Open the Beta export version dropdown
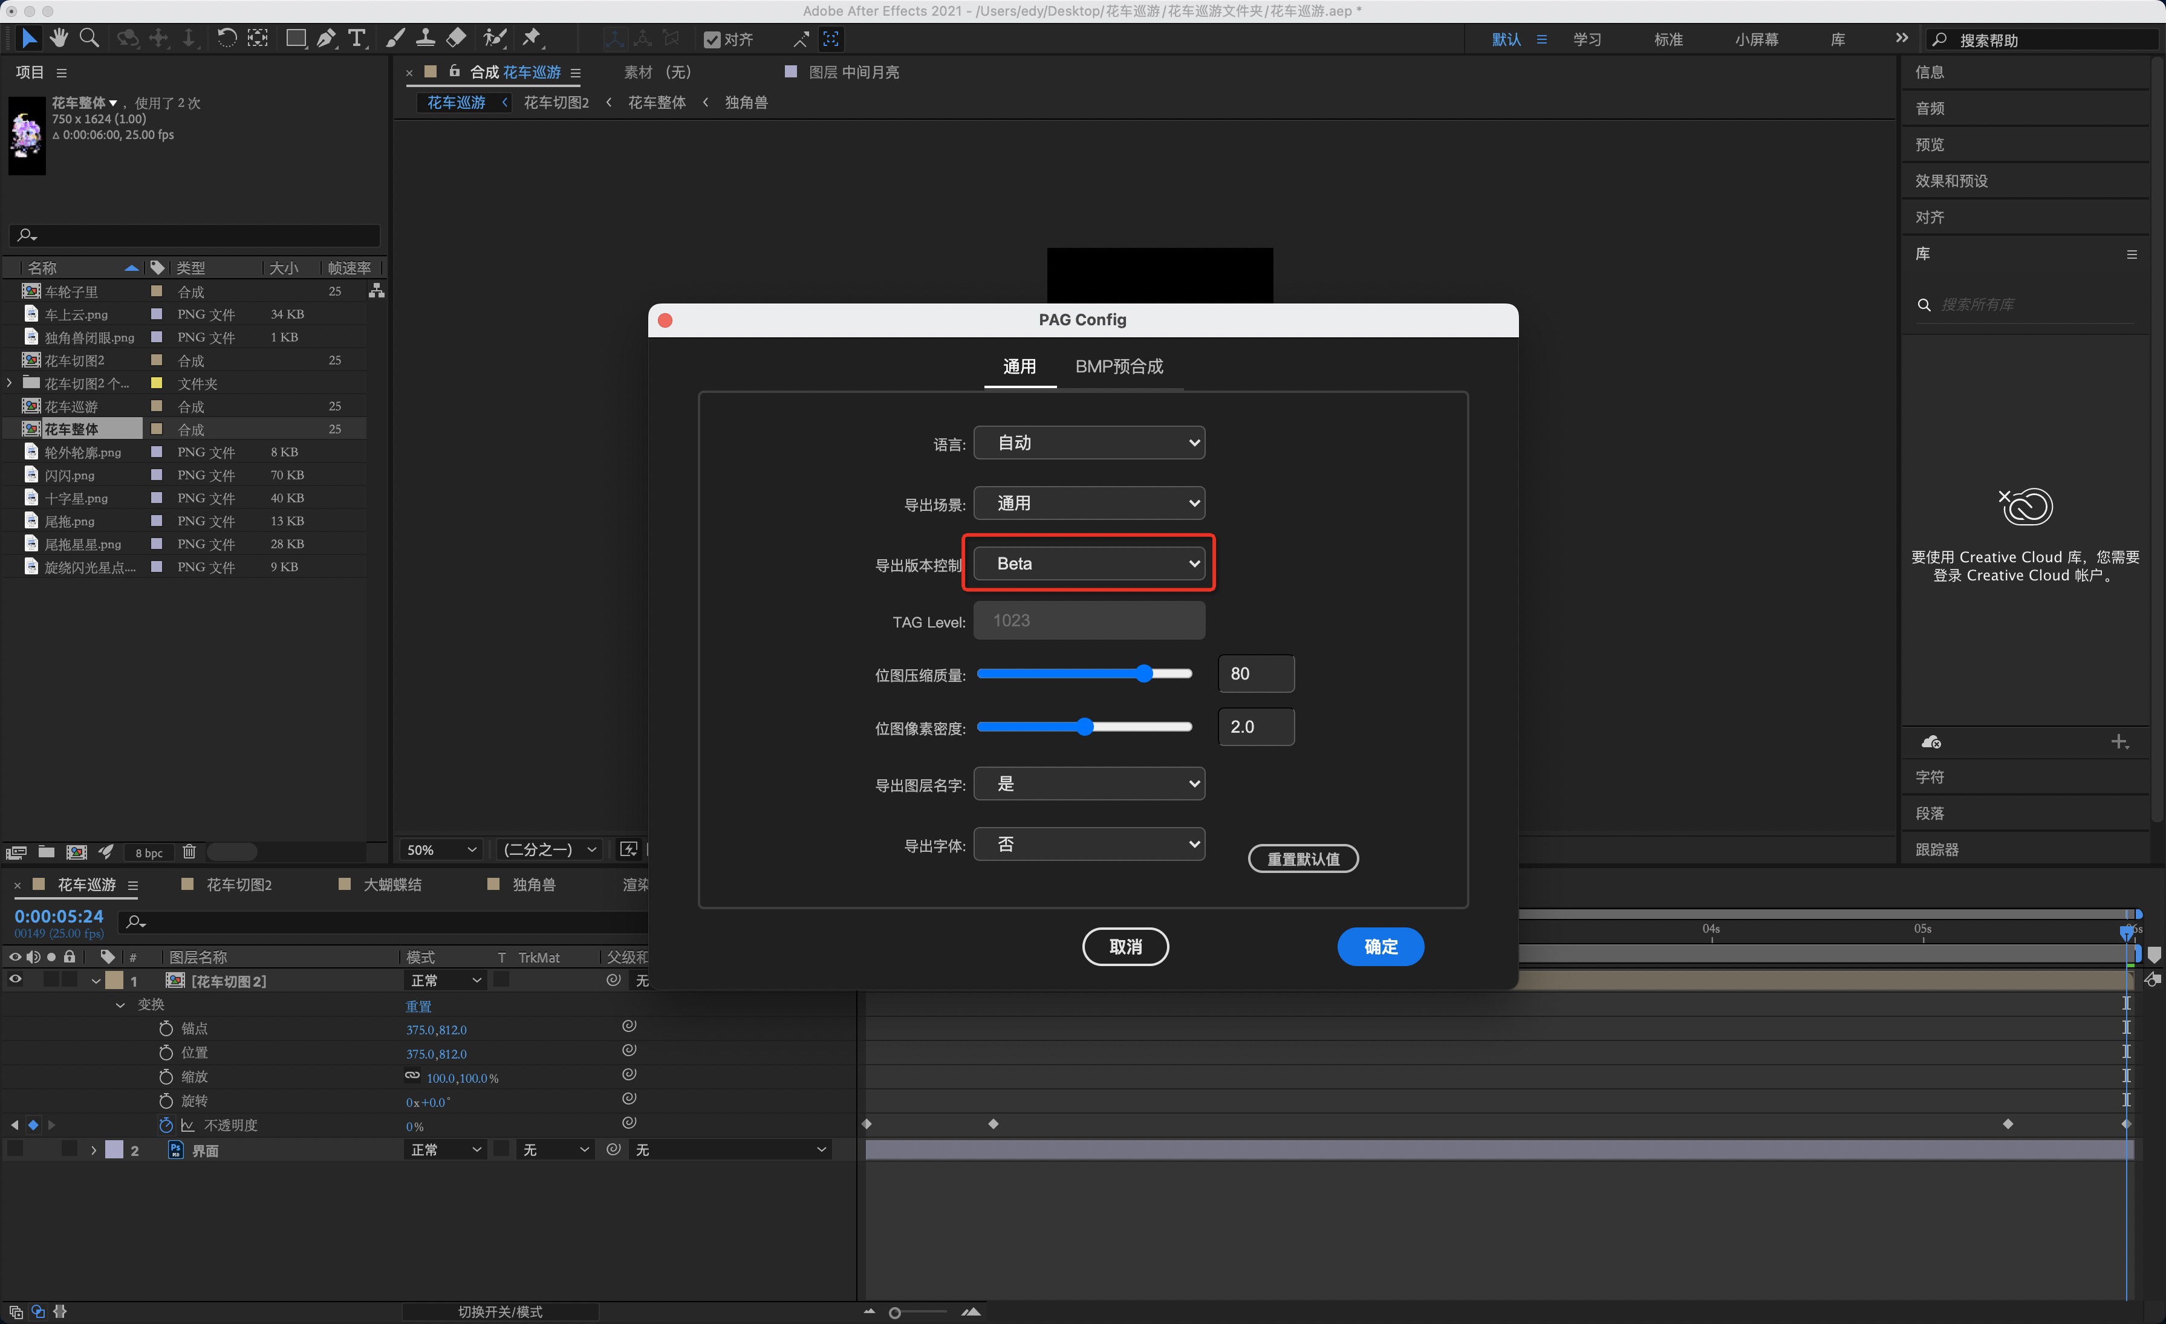This screenshot has height=1324, width=2166. coord(1088,563)
